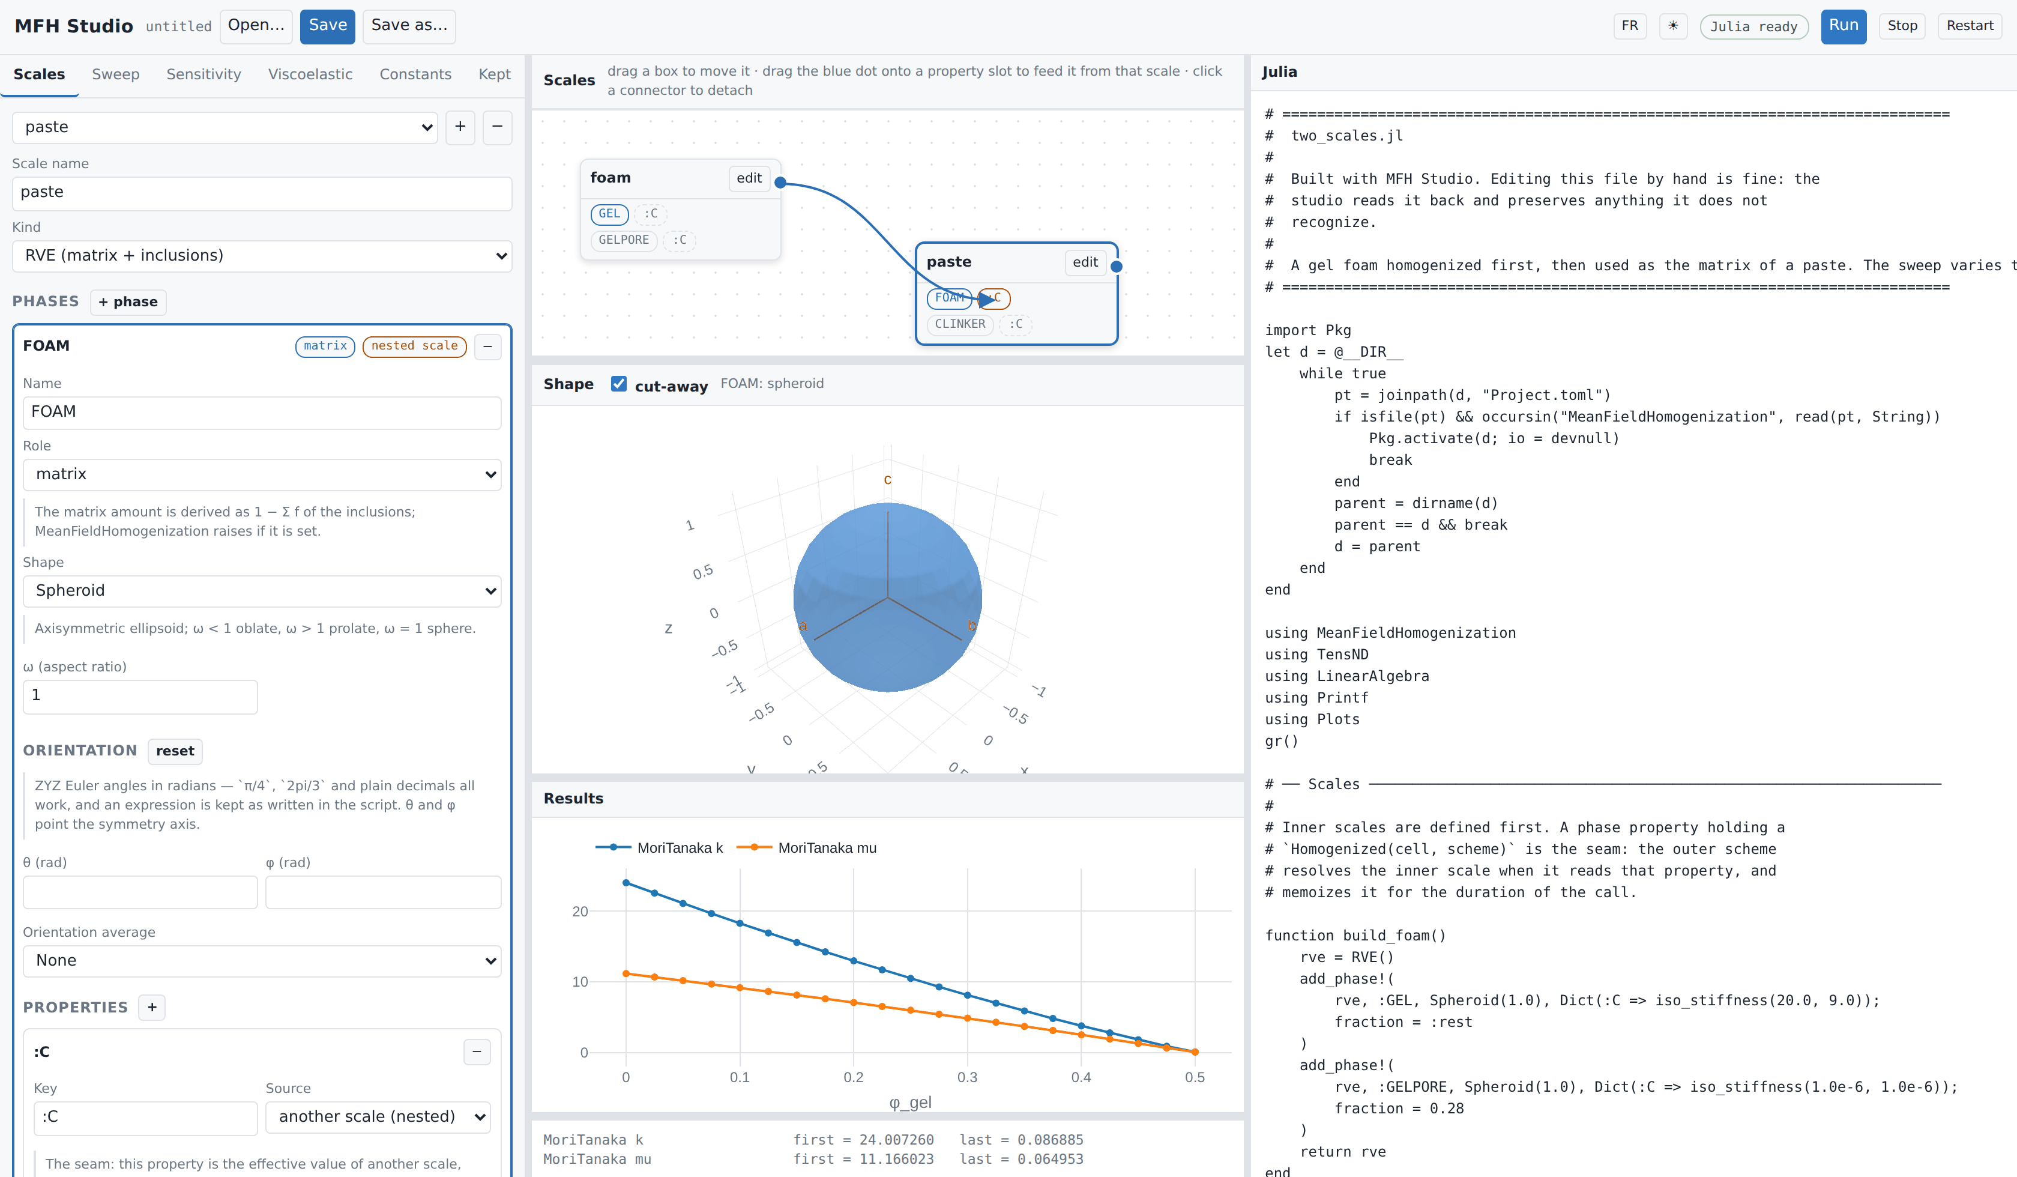Screen dimensions: 2017x1177
Task: Click the FOAM phase chip in the paste box
Action: coord(949,298)
